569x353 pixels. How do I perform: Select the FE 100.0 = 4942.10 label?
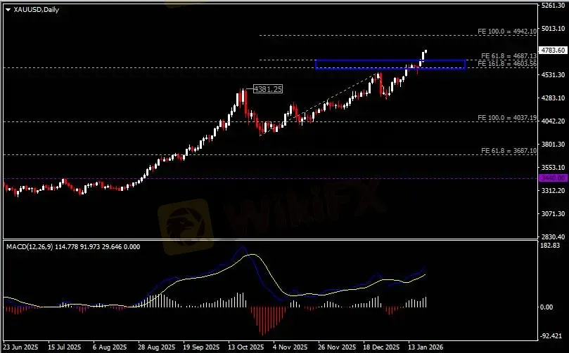pyautogui.click(x=507, y=32)
